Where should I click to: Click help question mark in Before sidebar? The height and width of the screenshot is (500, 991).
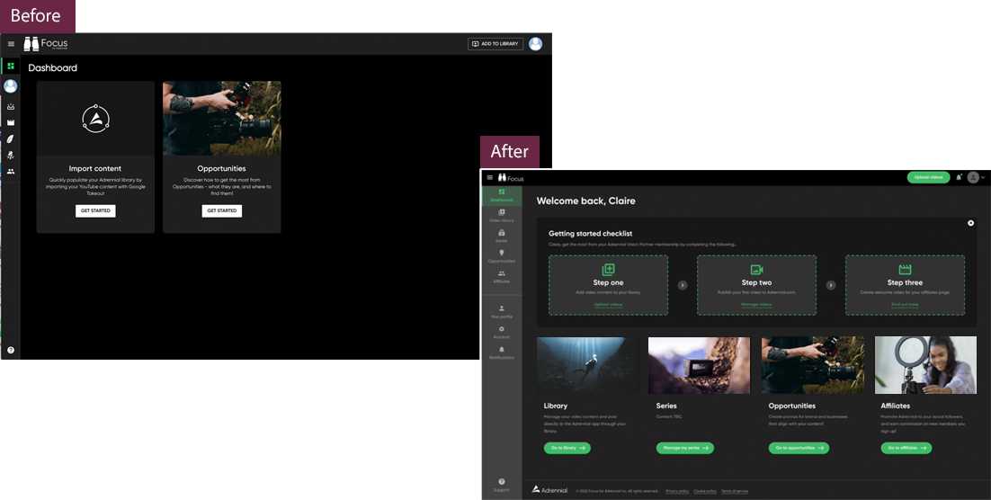tap(11, 350)
